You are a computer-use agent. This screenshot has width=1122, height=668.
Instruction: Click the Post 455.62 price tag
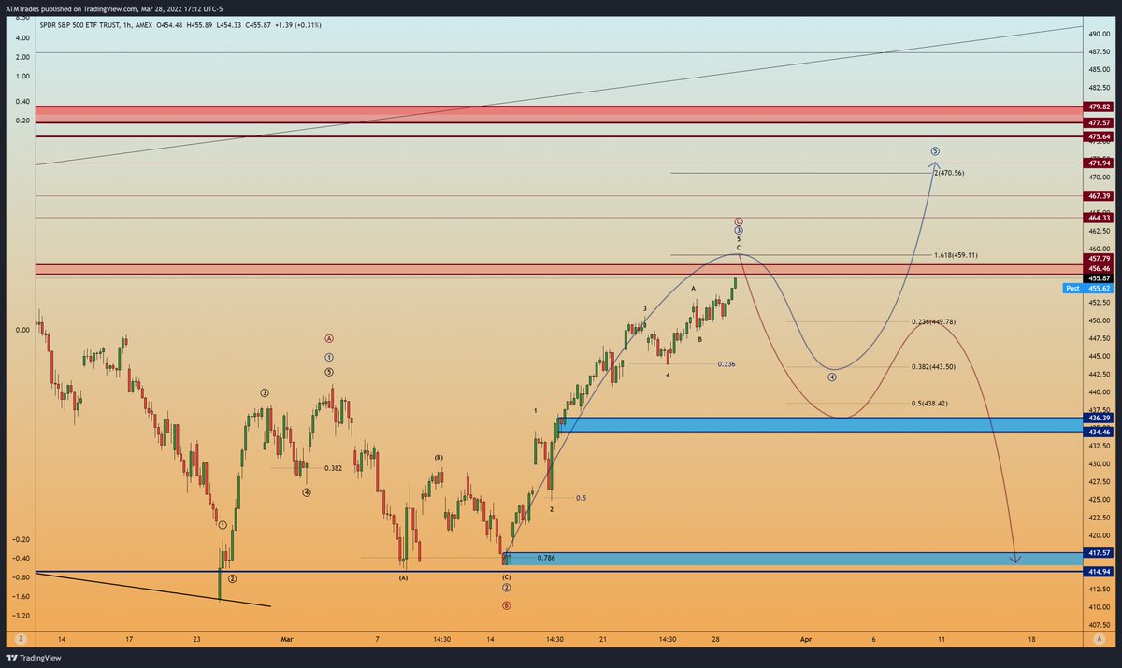point(1088,289)
